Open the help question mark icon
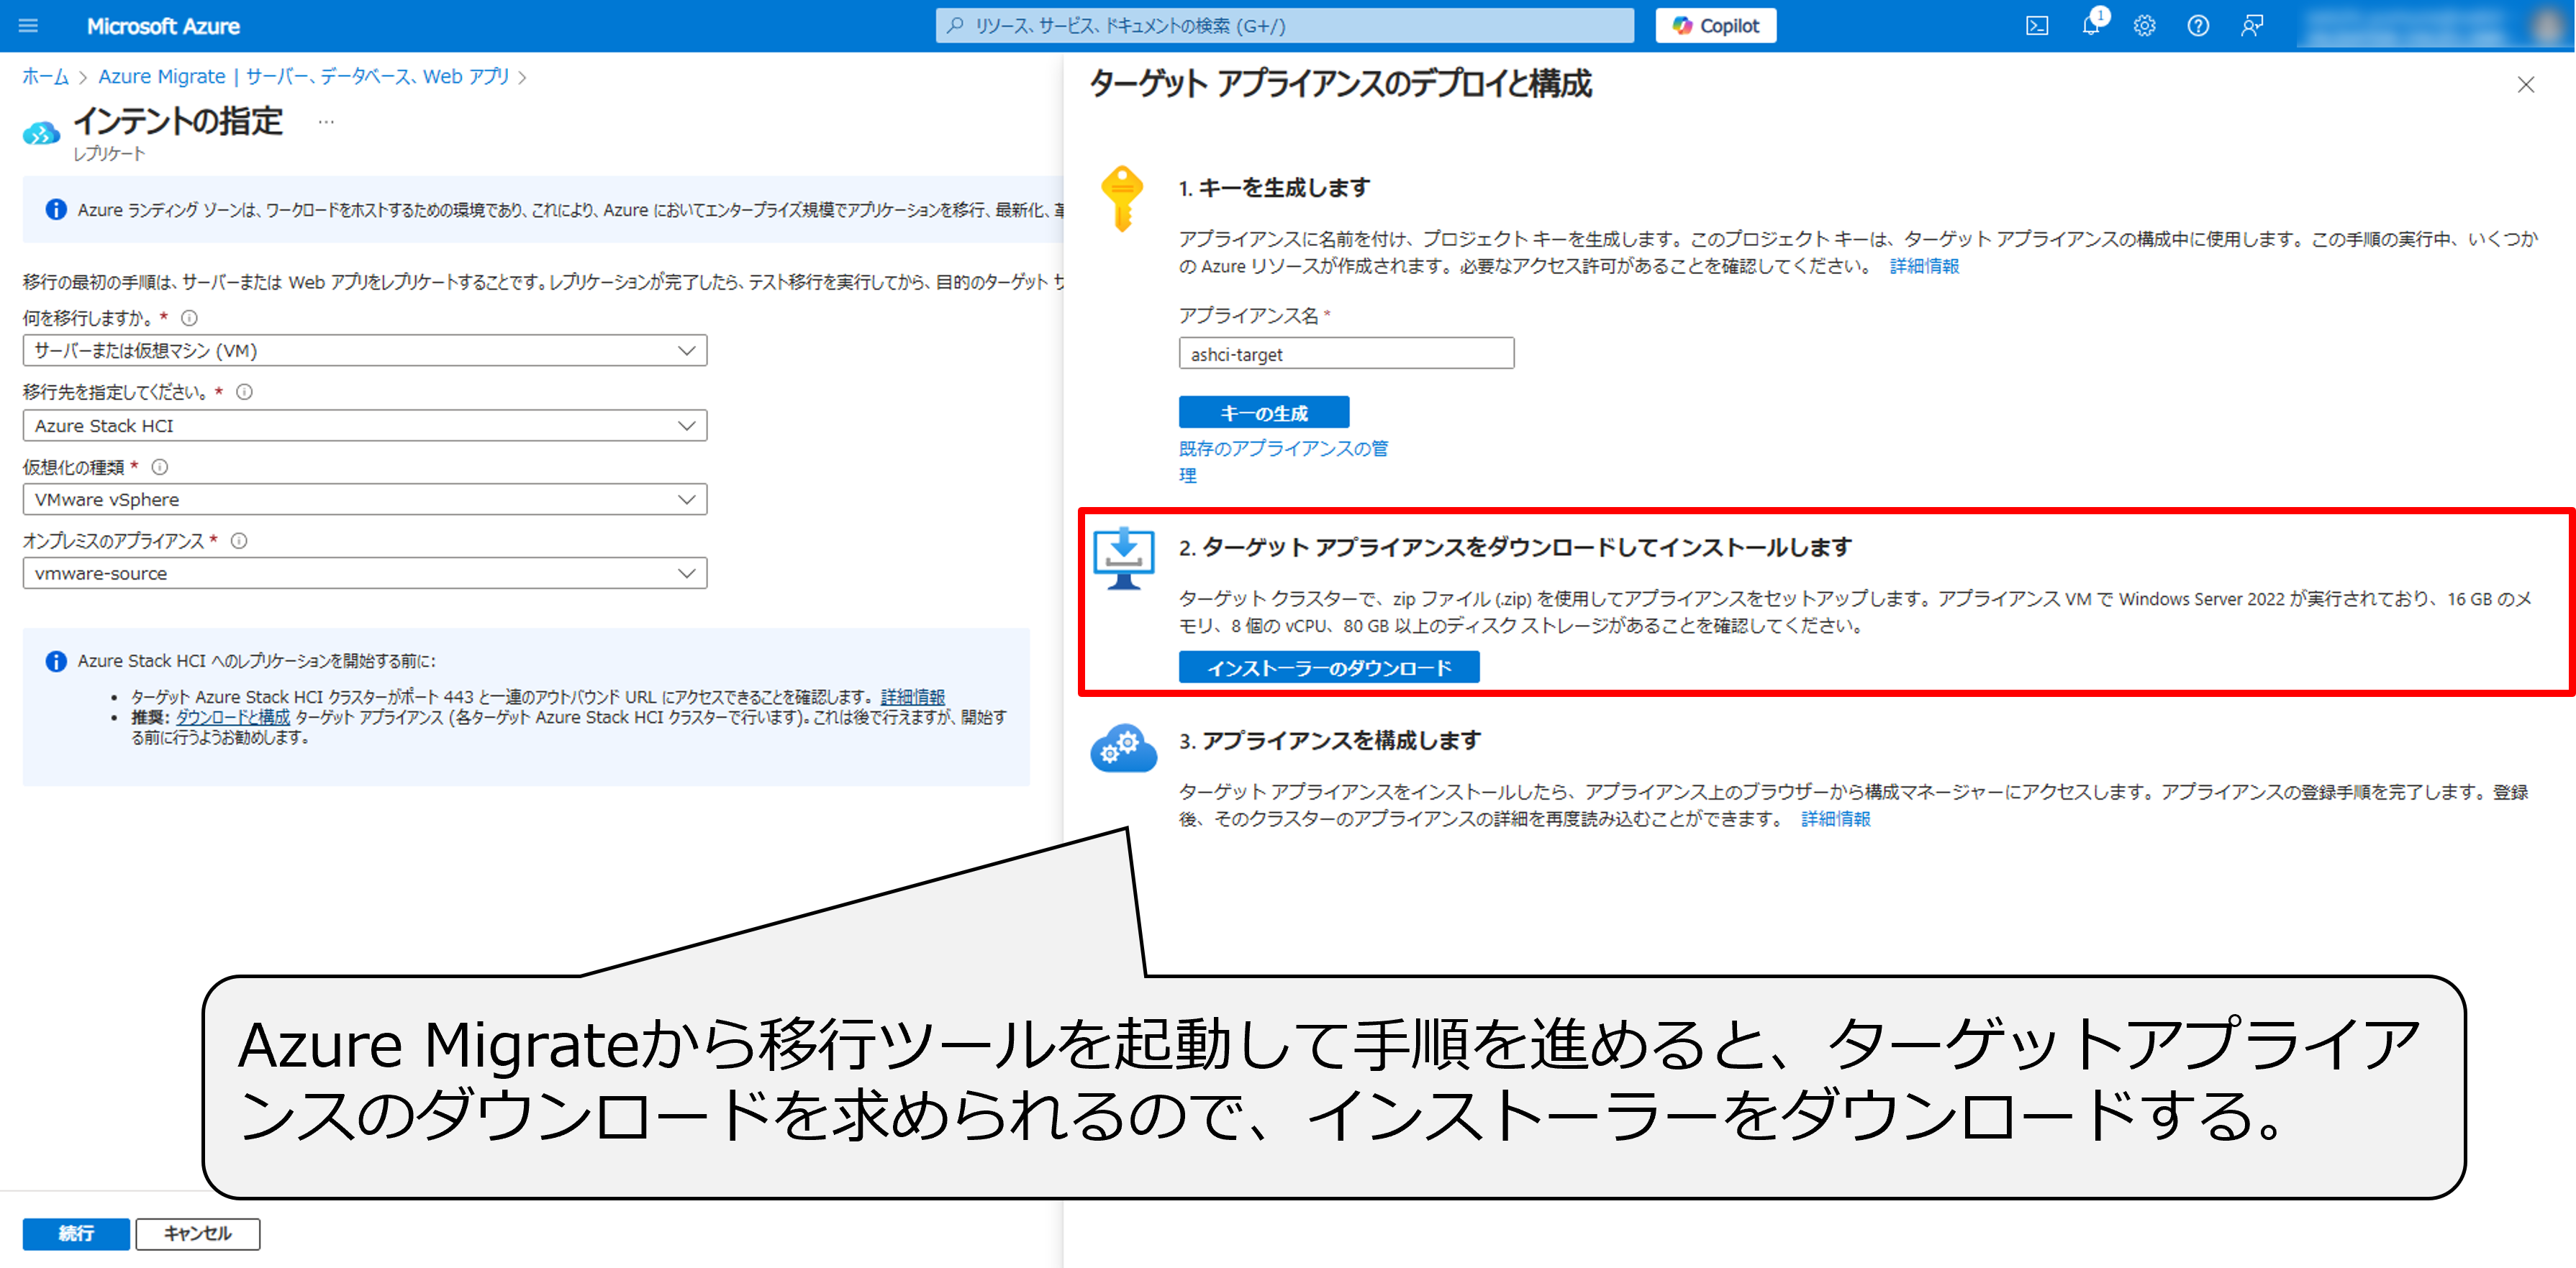This screenshot has height=1268, width=2576. pos(2198,26)
